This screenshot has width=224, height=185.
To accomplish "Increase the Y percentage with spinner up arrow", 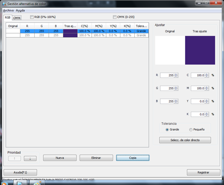I will click(x=207, y=100).
